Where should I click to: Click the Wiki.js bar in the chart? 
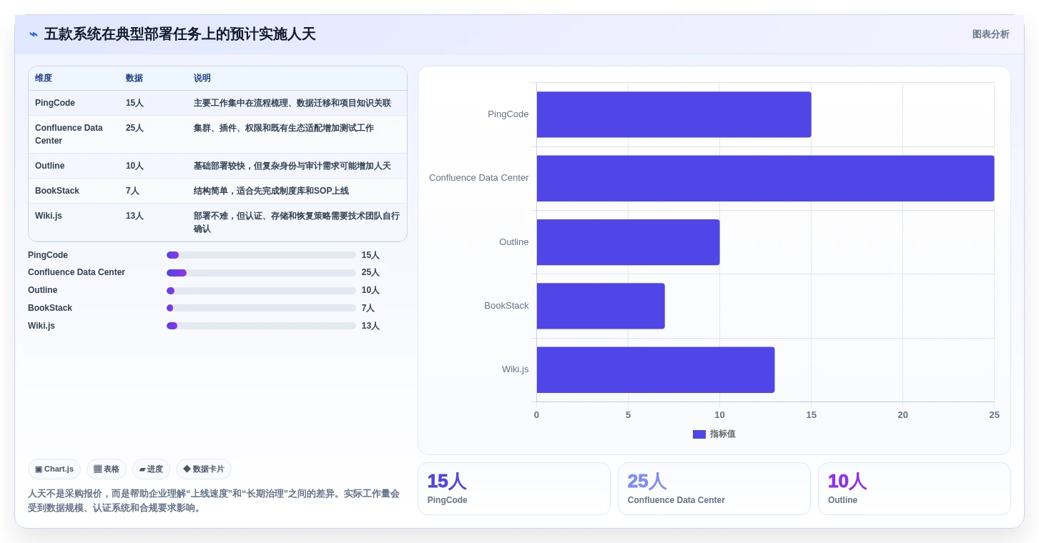coord(656,370)
